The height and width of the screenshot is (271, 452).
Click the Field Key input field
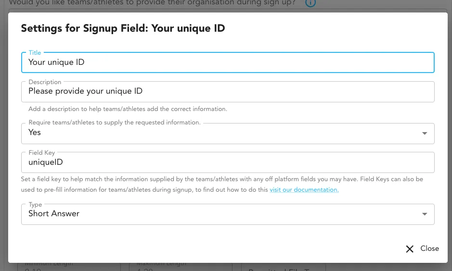pos(228,162)
